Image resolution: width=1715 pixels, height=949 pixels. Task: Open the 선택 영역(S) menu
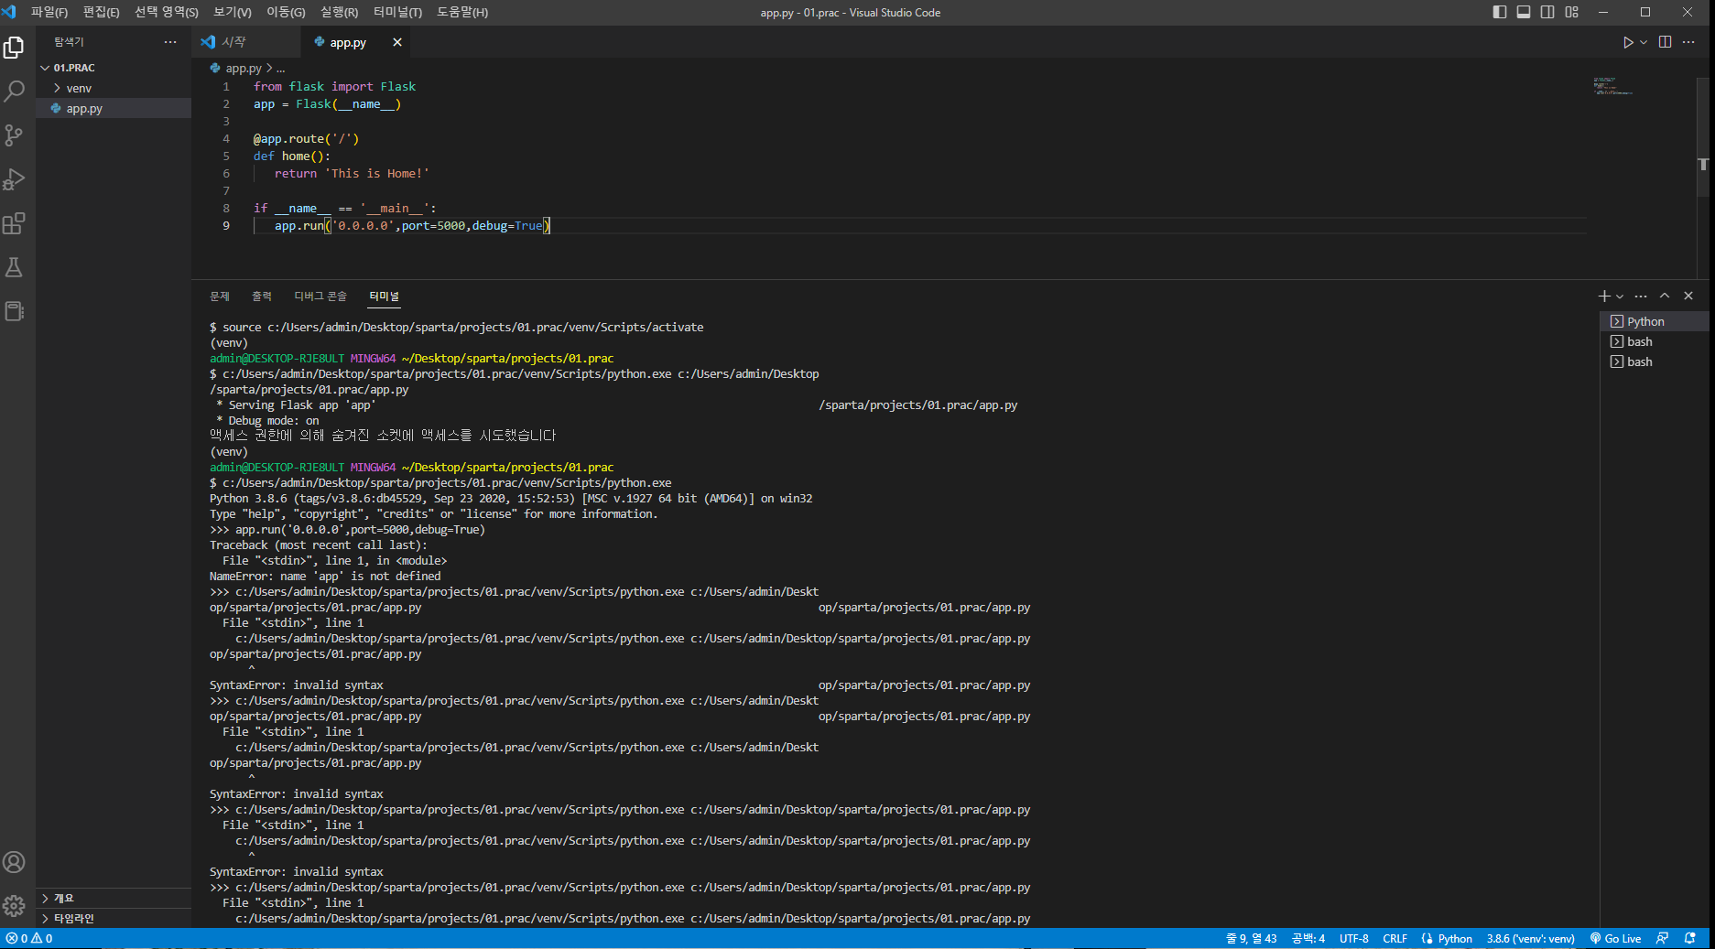tap(167, 12)
